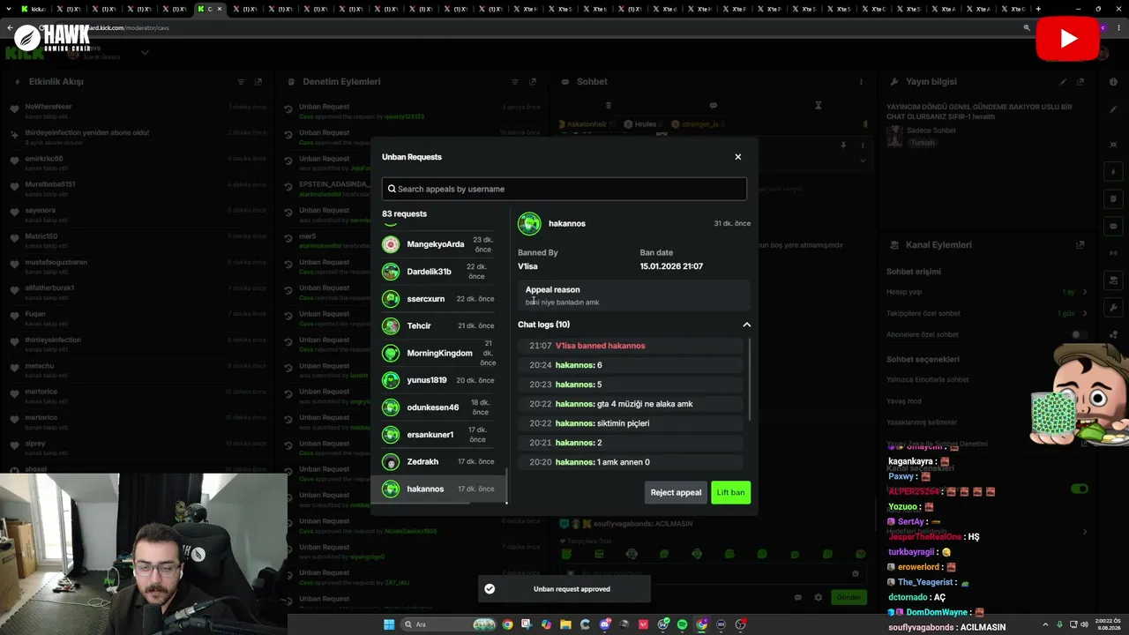
Task: Pop out the Etkinlik Akışı panel
Action: (x=258, y=82)
